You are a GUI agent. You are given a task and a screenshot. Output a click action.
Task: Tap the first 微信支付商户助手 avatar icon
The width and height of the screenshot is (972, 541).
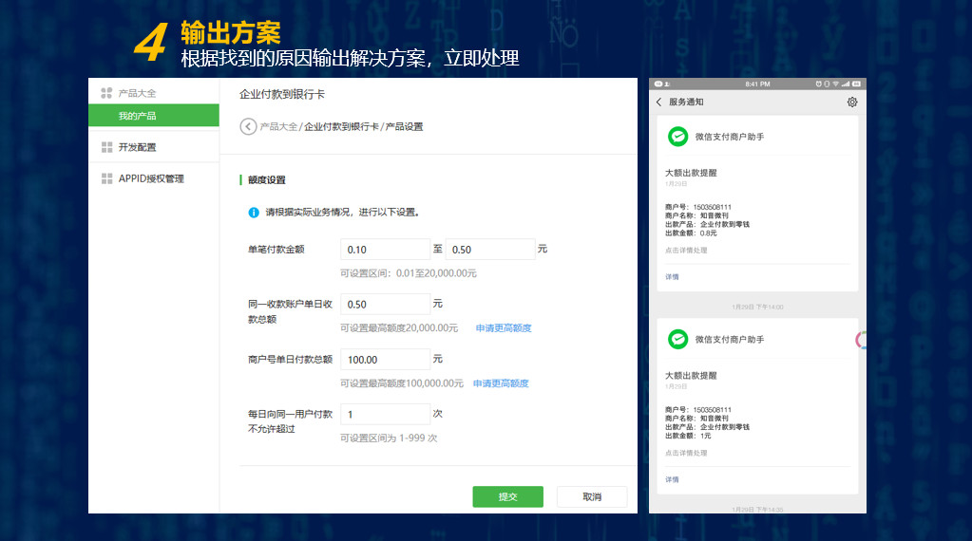[677, 136]
